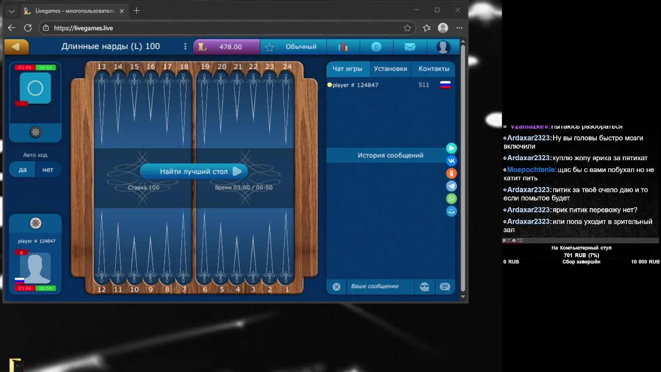Switch to the Установки tab
The height and width of the screenshot is (372, 661).
click(390, 68)
